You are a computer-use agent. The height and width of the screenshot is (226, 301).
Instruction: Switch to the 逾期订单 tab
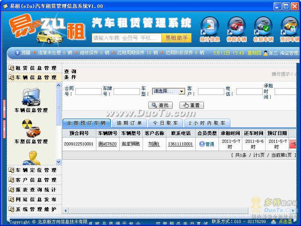(x=129, y=123)
